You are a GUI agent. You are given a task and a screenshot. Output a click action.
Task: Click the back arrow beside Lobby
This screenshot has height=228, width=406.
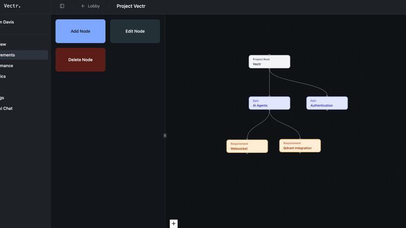[x=83, y=6]
